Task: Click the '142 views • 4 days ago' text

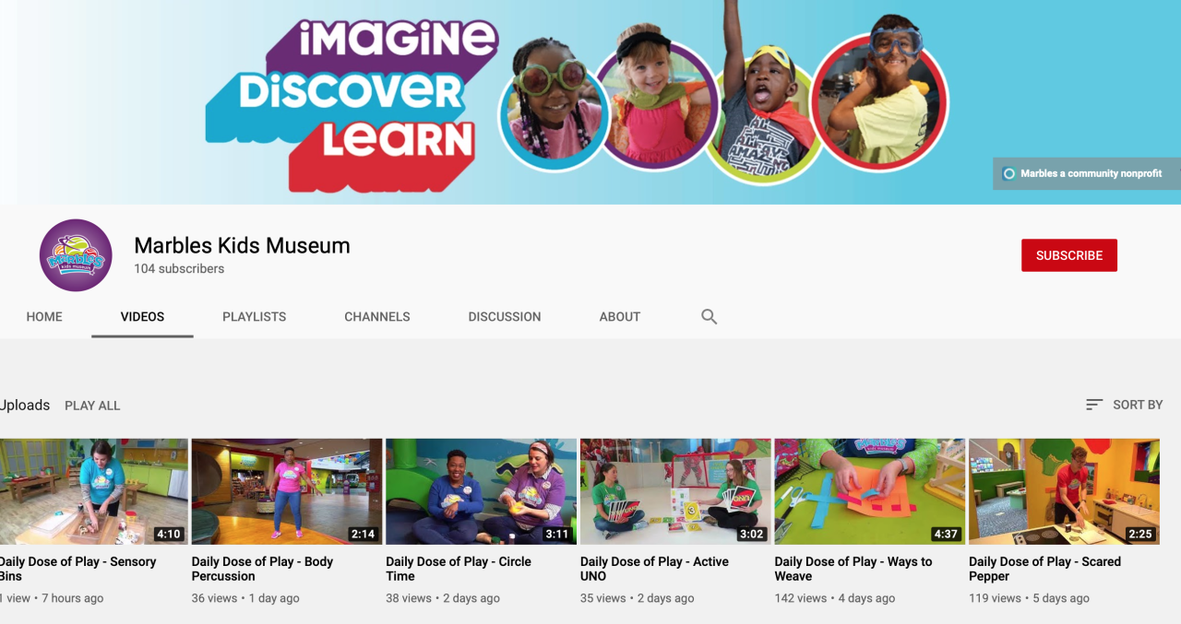Action: click(x=835, y=598)
